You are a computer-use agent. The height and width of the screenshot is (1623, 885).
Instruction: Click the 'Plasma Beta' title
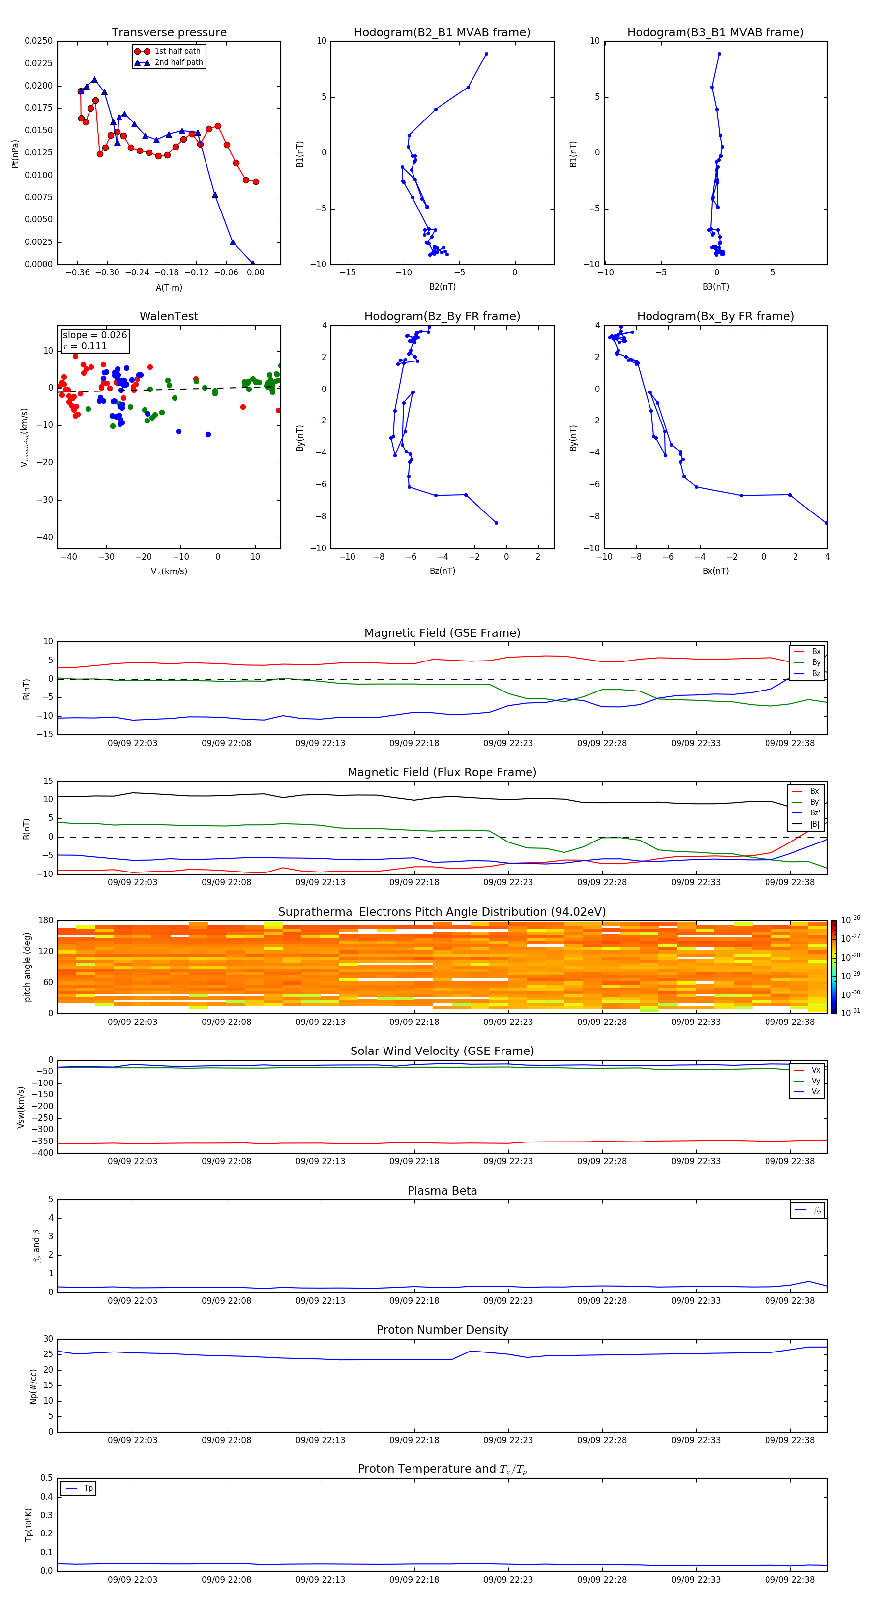442,1191
